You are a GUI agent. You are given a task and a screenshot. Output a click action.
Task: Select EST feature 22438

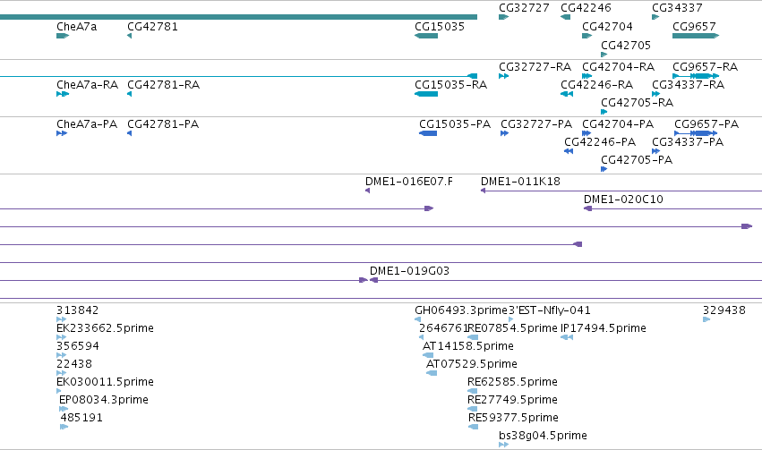coord(73,364)
